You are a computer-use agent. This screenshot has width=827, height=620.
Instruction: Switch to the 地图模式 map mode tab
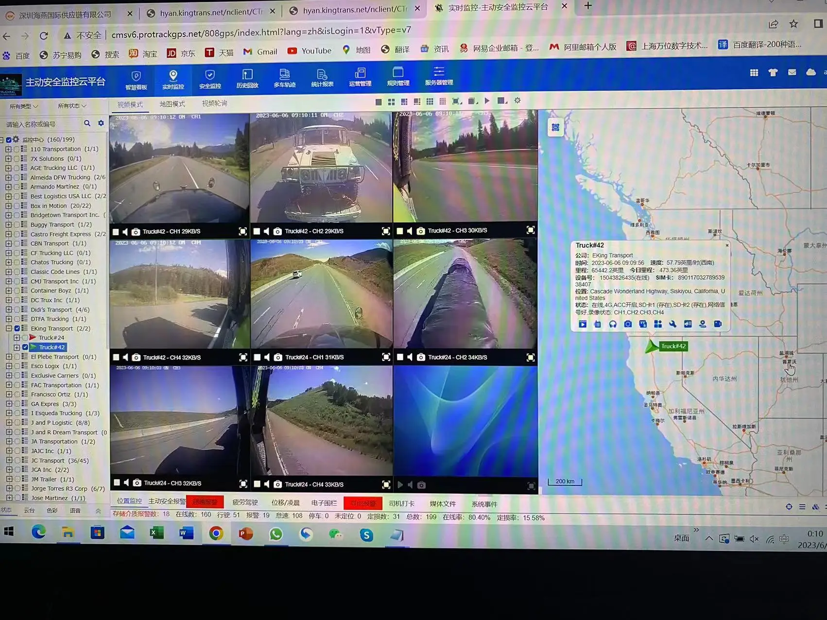(172, 103)
